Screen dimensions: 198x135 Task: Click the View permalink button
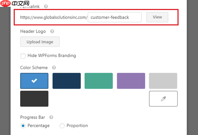tap(157, 17)
